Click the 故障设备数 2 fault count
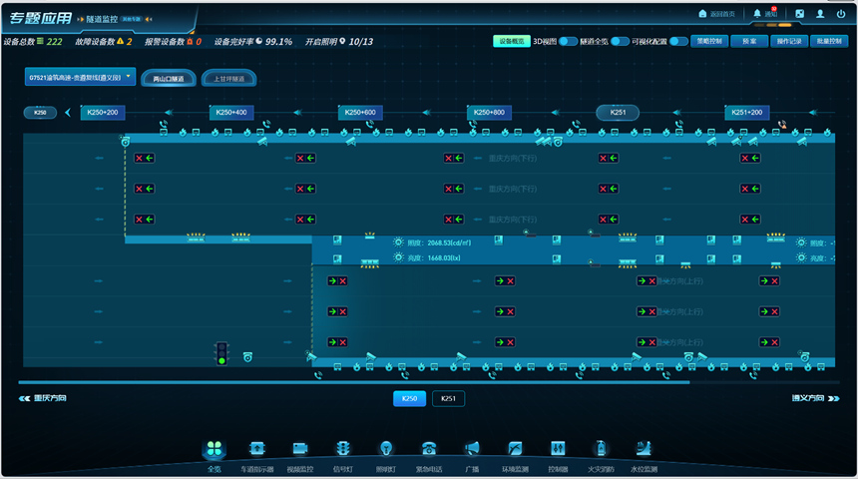Screen dimensions: 858x479 (104, 42)
